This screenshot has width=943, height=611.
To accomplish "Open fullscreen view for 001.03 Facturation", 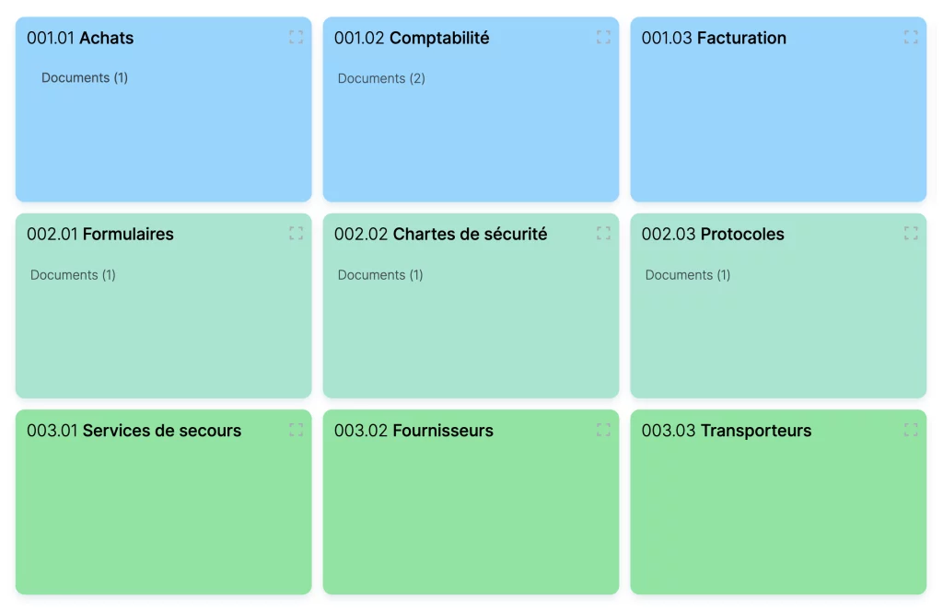I will click(x=912, y=37).
